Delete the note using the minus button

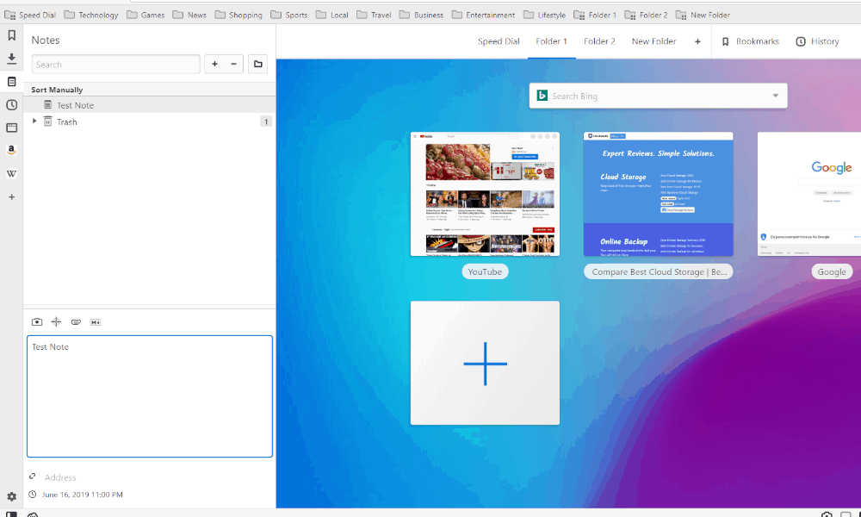point(232,64)
